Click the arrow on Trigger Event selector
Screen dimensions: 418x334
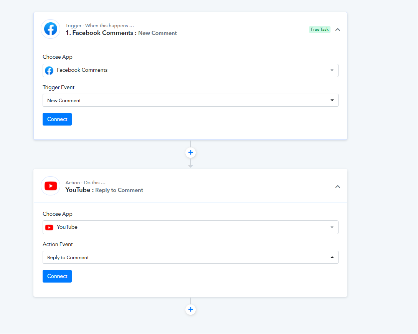click(332, 100)
